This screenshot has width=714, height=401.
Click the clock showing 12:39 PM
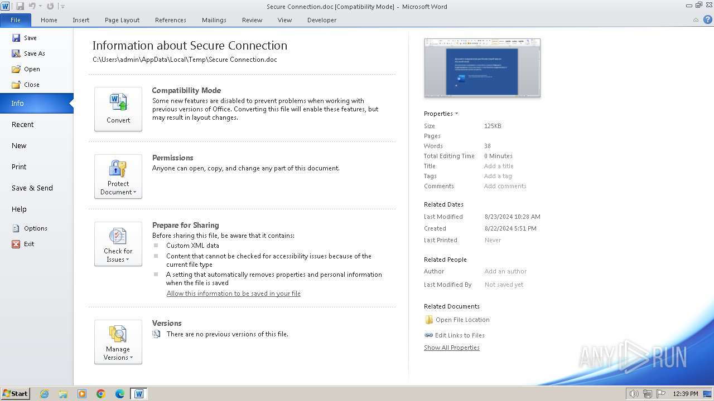pyautogui.click(x=686, y=394)
